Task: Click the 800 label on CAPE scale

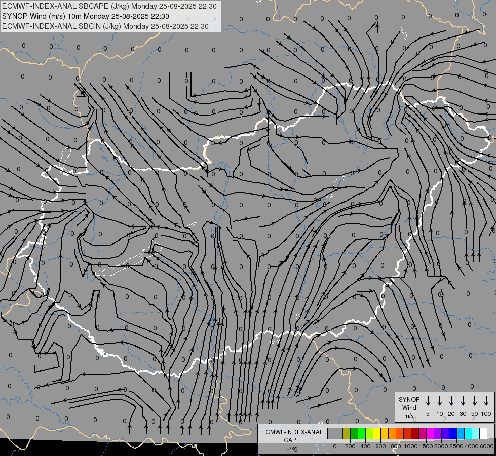Action: 396,446
